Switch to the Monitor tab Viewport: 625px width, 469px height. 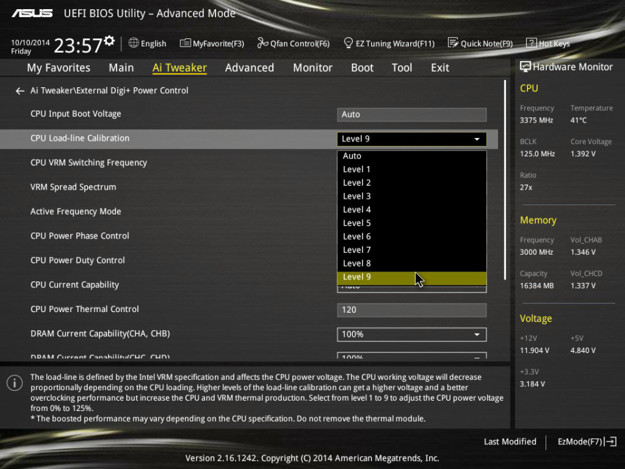click(x=312, y=68)
